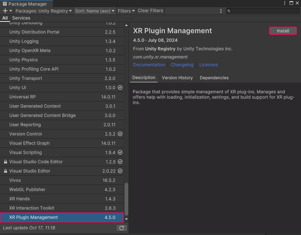Click the checkmark icon beside Version Control
301x235 pixels.
pyautogui.click(x=119, y=134)
